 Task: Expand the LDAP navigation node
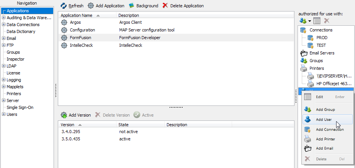[x=3, y=66]
